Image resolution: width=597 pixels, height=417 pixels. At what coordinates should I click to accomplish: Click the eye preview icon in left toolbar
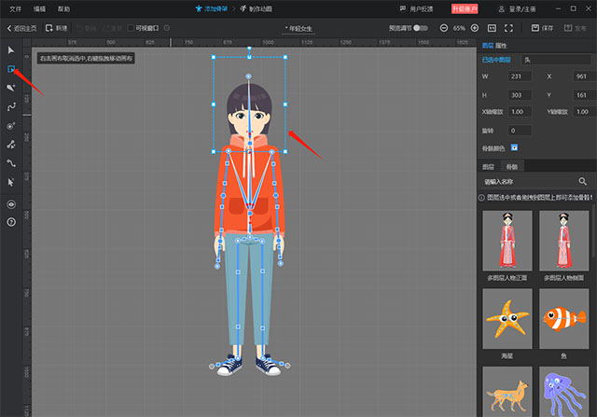point(11,202)
